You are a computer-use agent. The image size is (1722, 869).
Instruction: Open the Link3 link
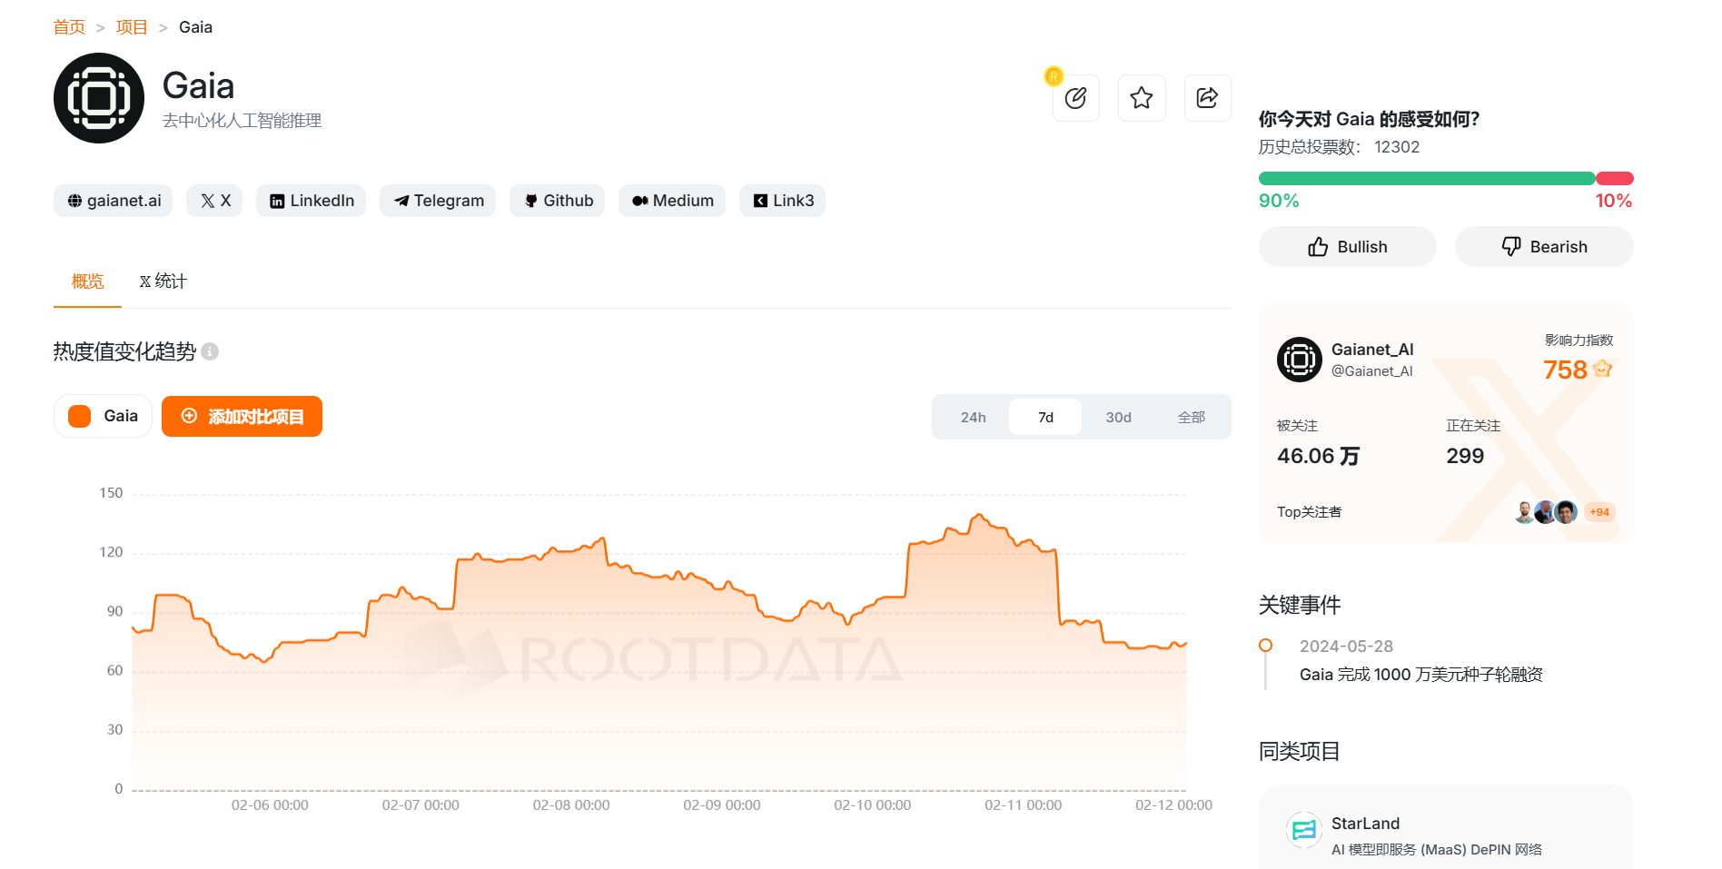click(782, 201)
